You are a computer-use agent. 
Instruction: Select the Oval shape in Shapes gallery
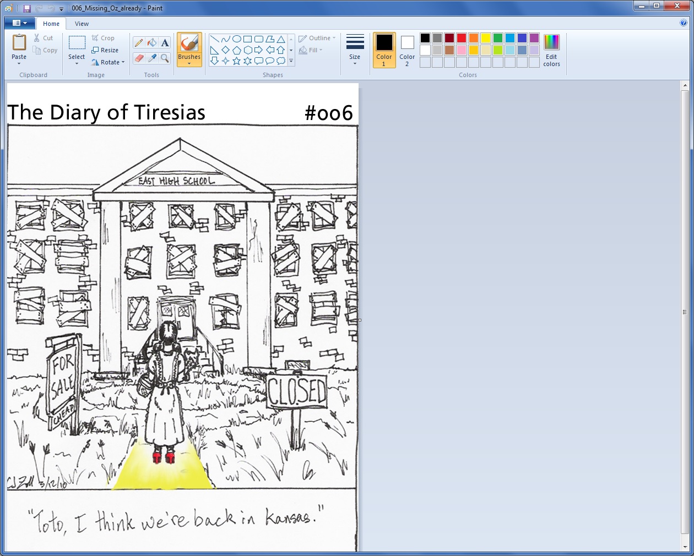tap(236, 39)
